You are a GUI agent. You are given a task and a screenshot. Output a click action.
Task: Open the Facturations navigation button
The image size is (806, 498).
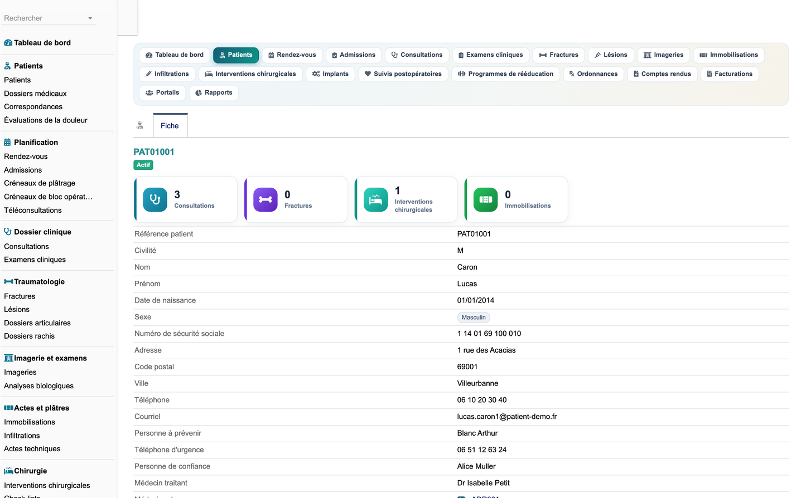[730, 74]
